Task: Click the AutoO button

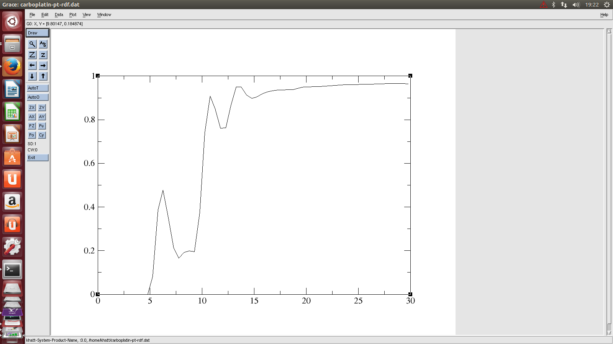Action: pos(38,97)
